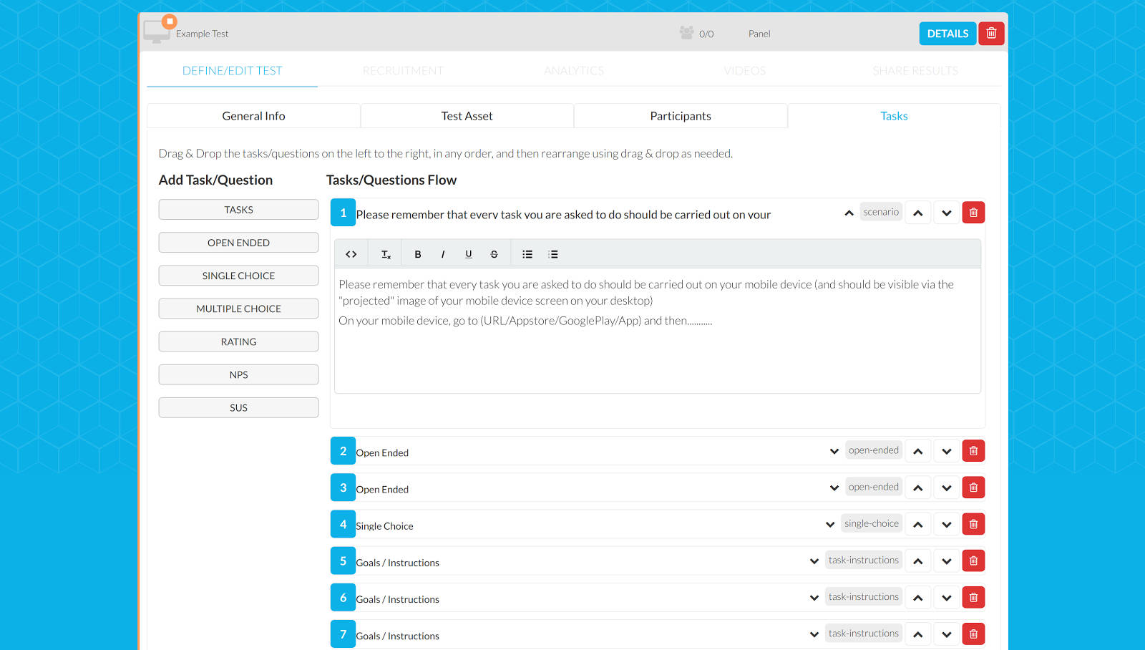Insert a bulleted list in the editor

[x=527, y=253]
